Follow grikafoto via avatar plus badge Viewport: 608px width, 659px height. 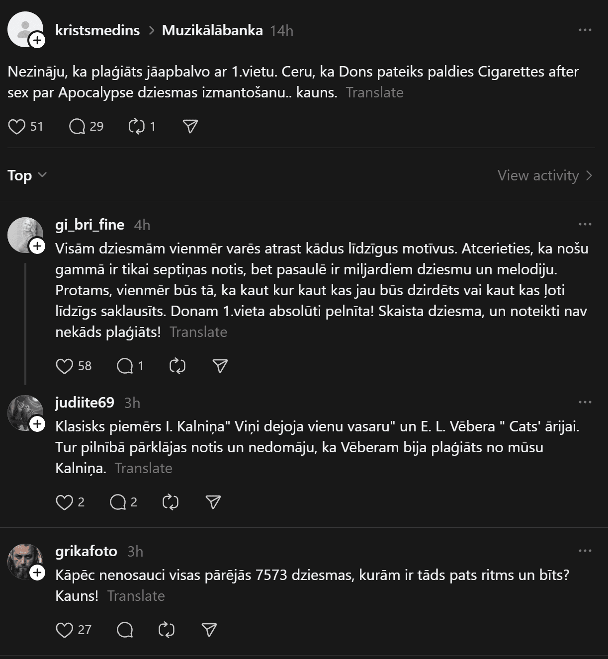(x=37, y=573)
